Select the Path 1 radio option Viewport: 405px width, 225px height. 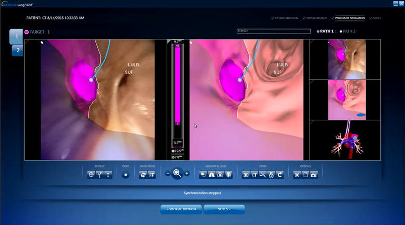[318, 32]
